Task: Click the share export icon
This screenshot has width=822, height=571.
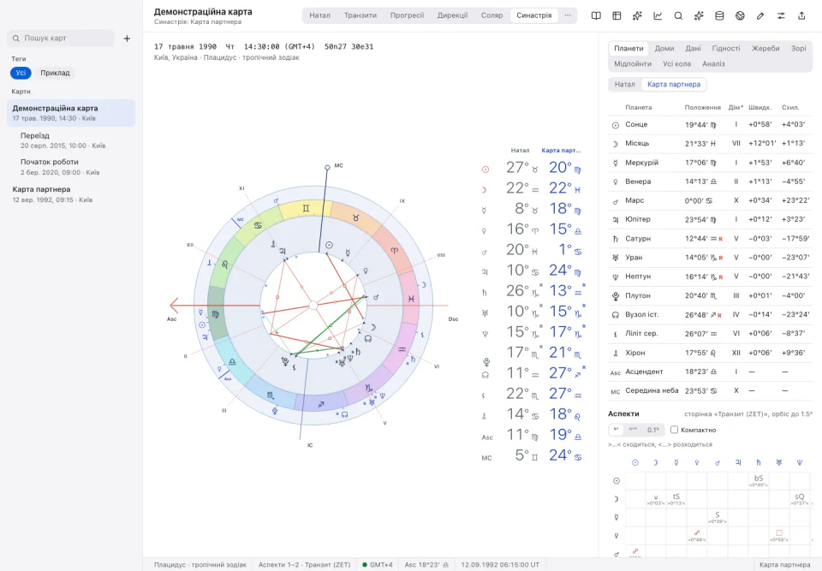Action: 801,15
